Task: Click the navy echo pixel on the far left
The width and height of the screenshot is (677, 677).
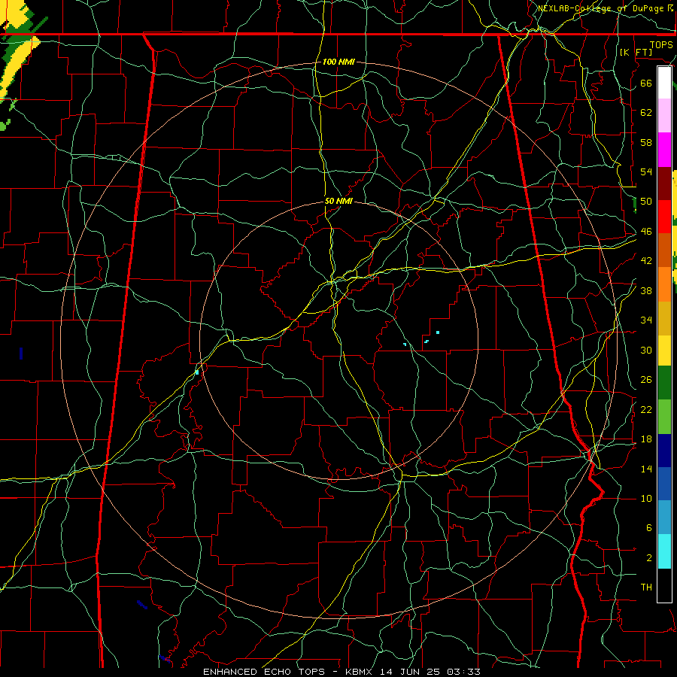Action: point(21,354)
